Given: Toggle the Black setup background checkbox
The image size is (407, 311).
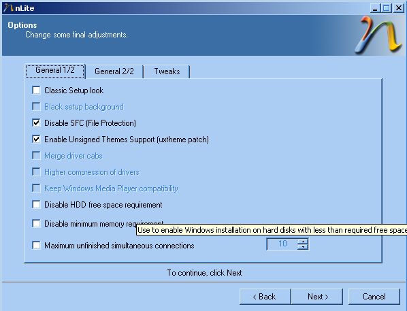Looking at the screenshot, I should pos(36,106).
